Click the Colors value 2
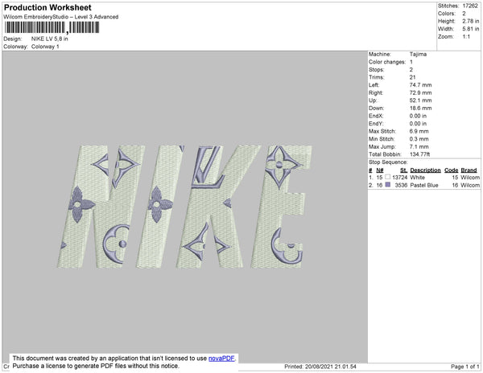 click(x=464, y=14)
